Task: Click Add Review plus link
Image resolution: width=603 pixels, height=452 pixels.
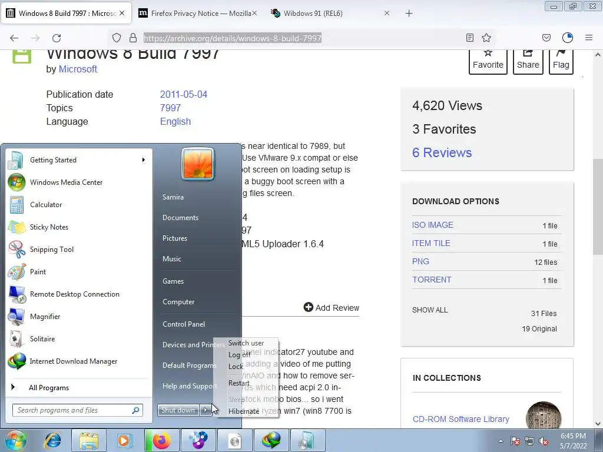Action: click(331, 307)
